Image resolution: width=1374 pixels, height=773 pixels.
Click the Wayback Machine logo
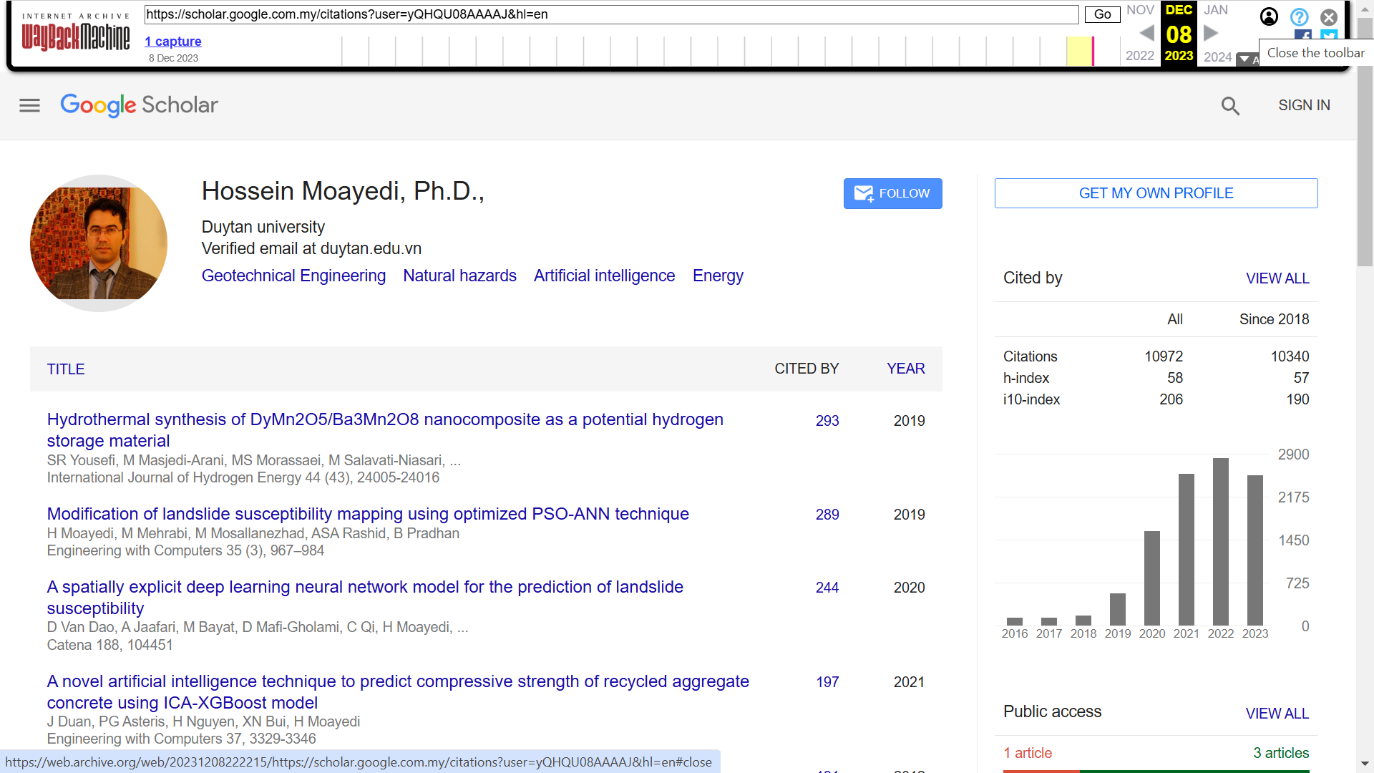coord(76,34)
